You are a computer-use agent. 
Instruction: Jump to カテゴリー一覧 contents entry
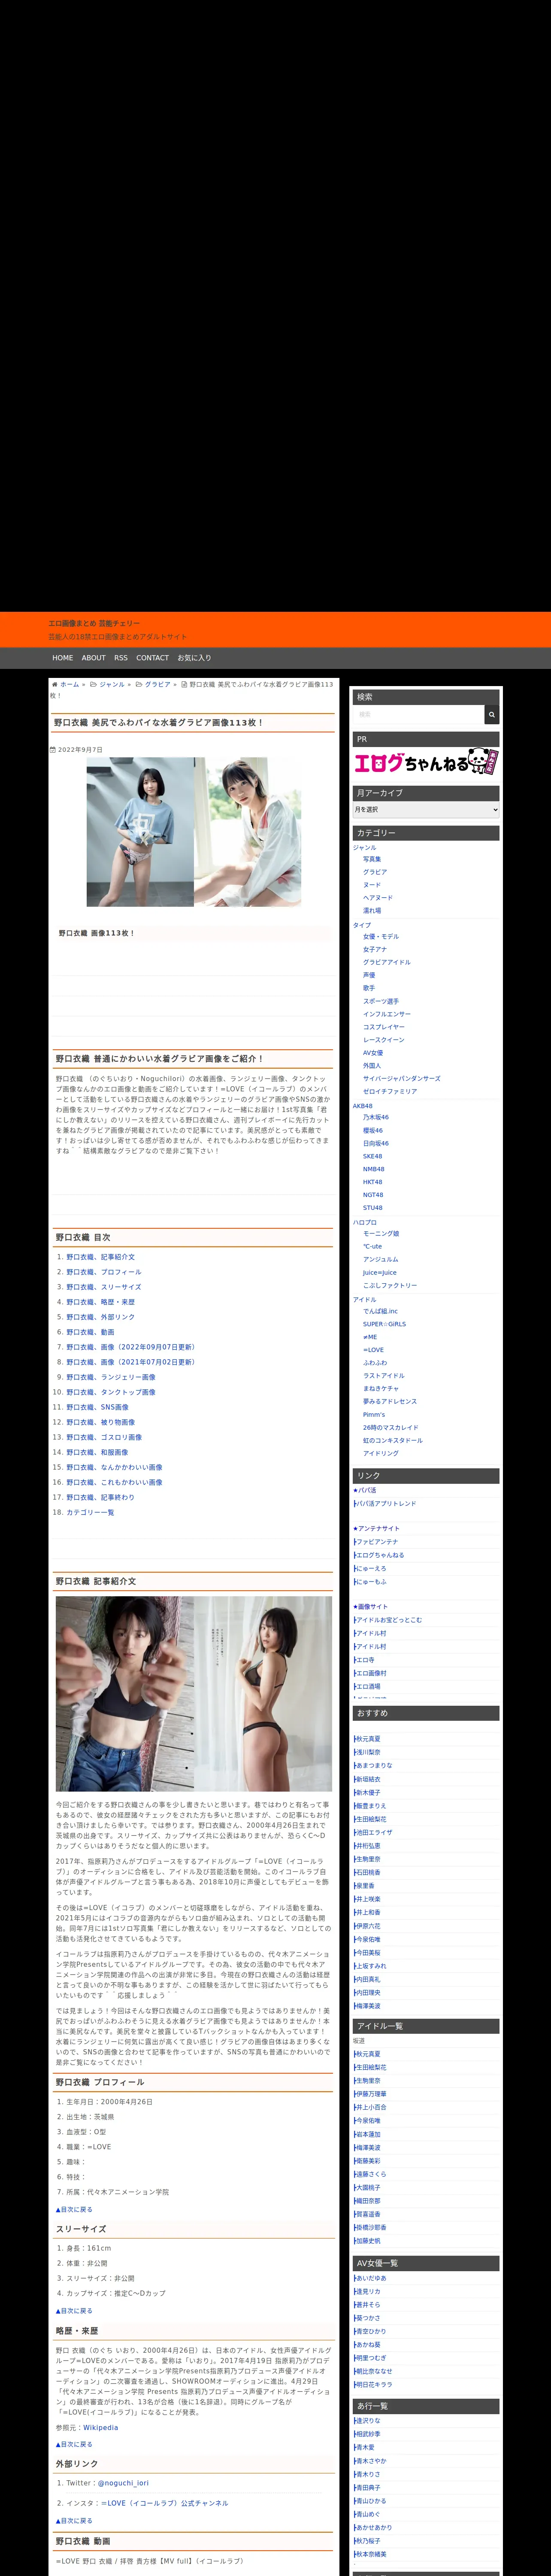tap(91, 1512)
